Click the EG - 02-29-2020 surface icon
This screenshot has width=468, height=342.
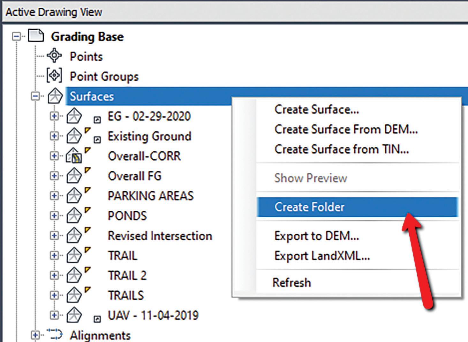pyautogui.click(x=74, y=116)
